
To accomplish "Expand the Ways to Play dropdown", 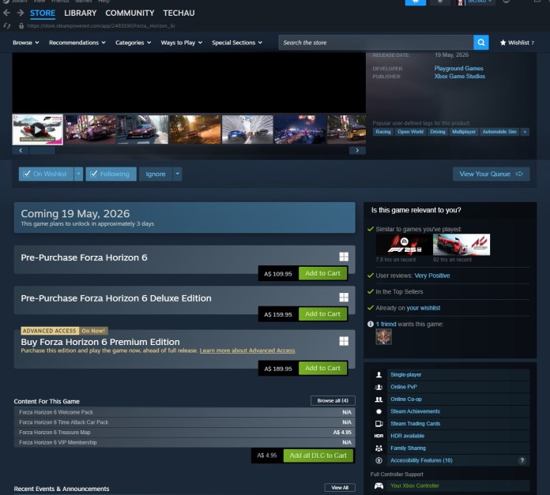I will (x=181, y=43).
